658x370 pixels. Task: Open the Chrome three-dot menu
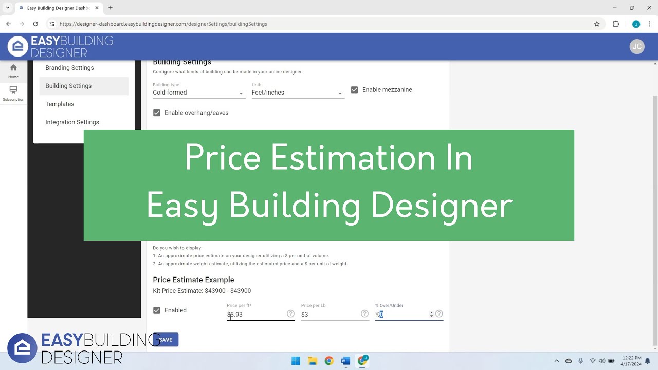(x=650, y=24)
